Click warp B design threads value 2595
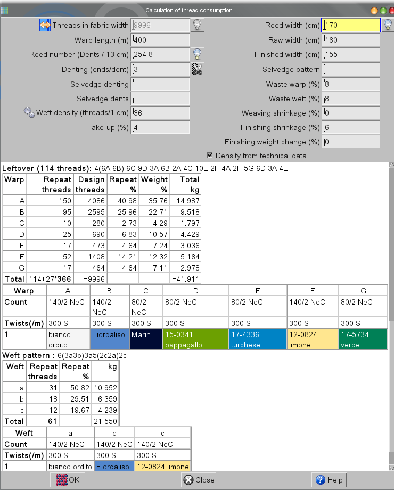394x490 pixels. (90, 212)
